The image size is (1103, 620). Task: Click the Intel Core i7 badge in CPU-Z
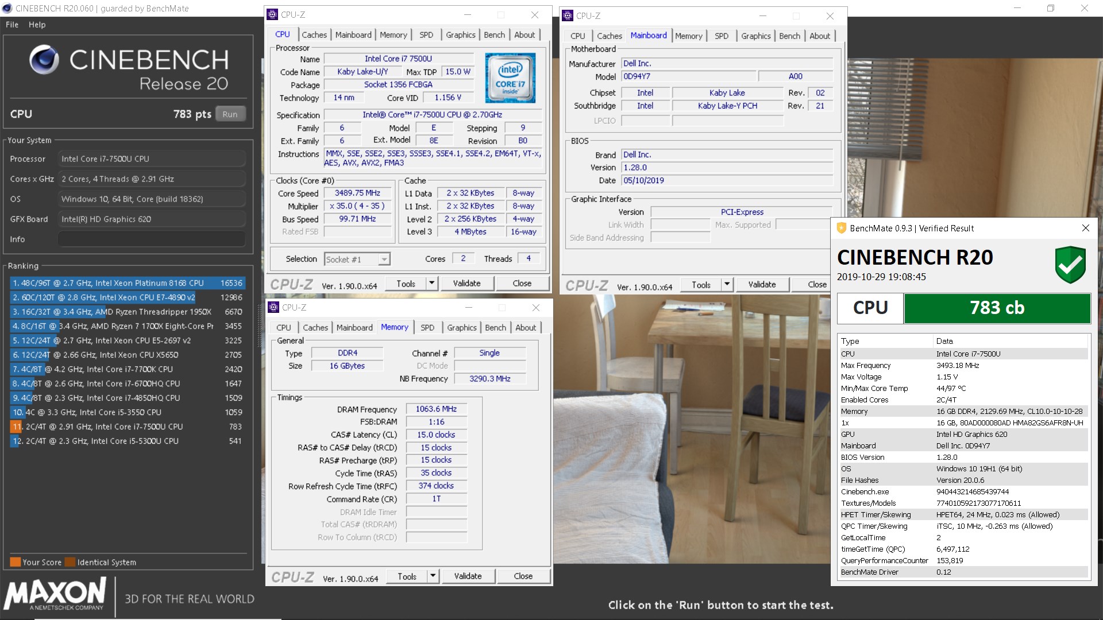tap(510, 78)
